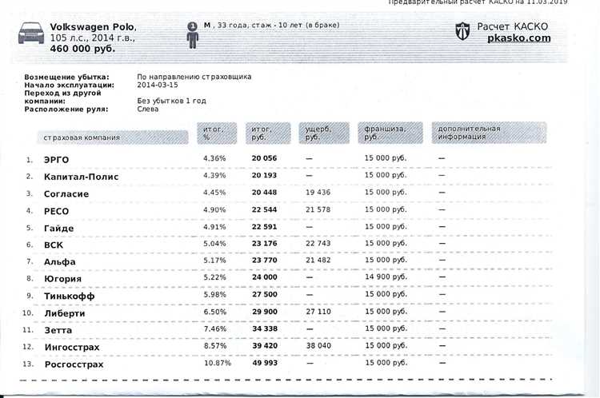Click the 'дополнительная информация' column header
Viewport: 600px width, 398px height.
[x=489, y=133]
